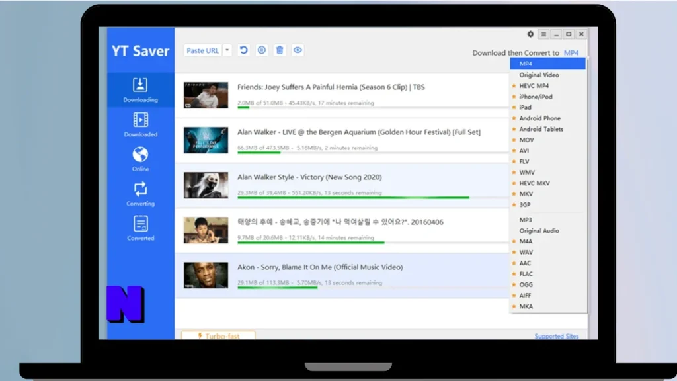Click the Korean drama video thumbnail
Viewport: 677px width, 381px height.
206,230
